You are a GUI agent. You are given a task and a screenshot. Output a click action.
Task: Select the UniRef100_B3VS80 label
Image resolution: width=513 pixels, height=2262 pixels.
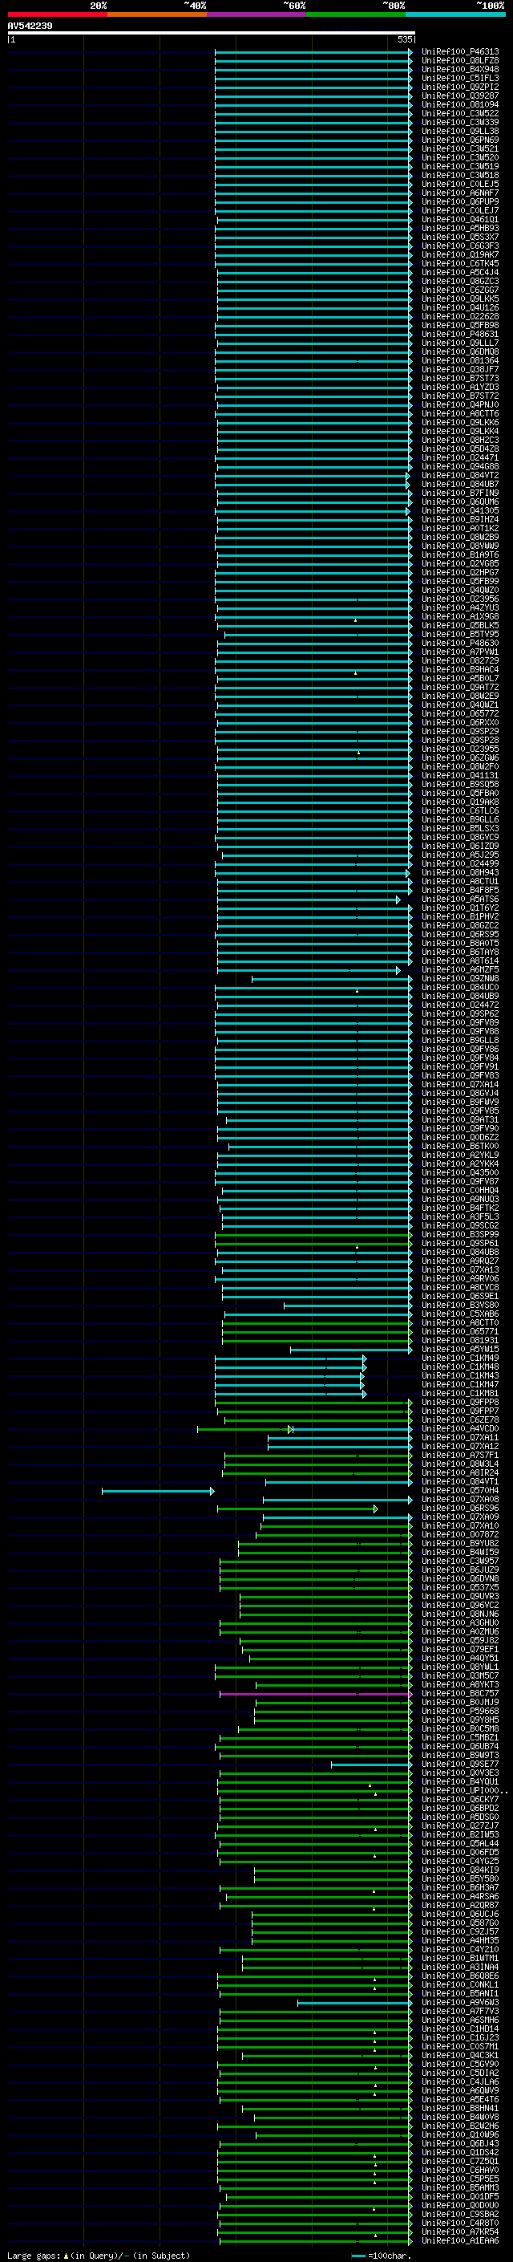459,1305
